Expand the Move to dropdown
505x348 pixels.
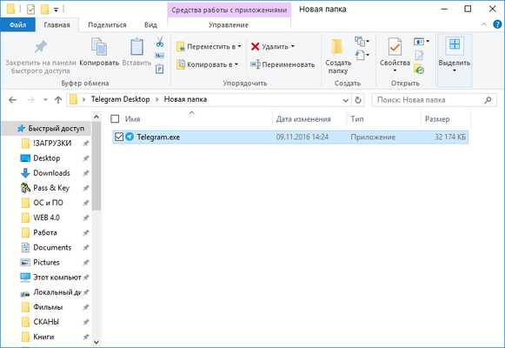pos(239,46)
